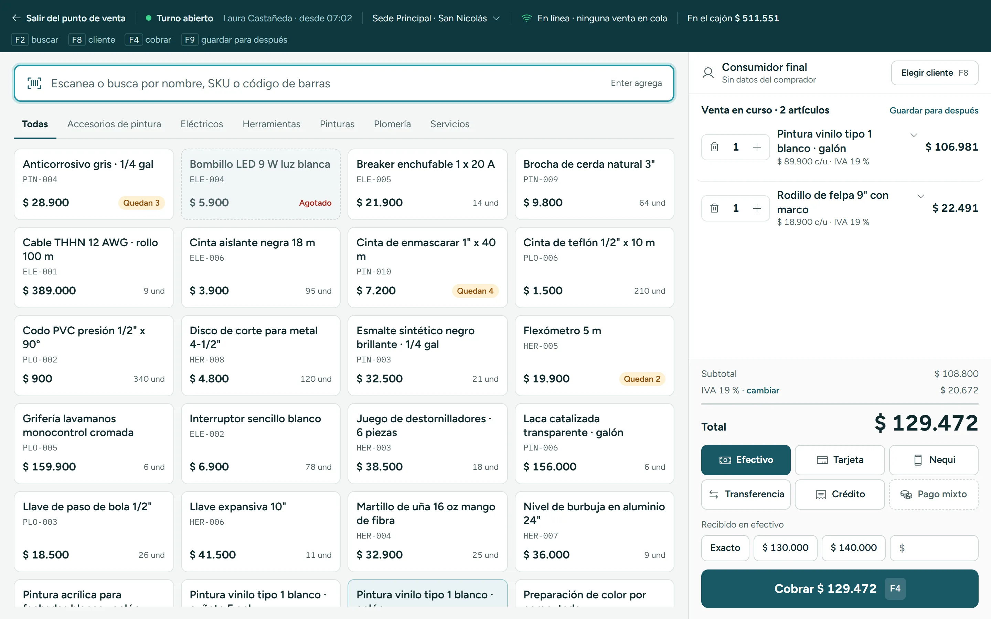Viewport: 991px width, 619px height.
Task: Click the customer avatar icon for Consumidor final
Action: pyautogui.click(x=708, y=73)
